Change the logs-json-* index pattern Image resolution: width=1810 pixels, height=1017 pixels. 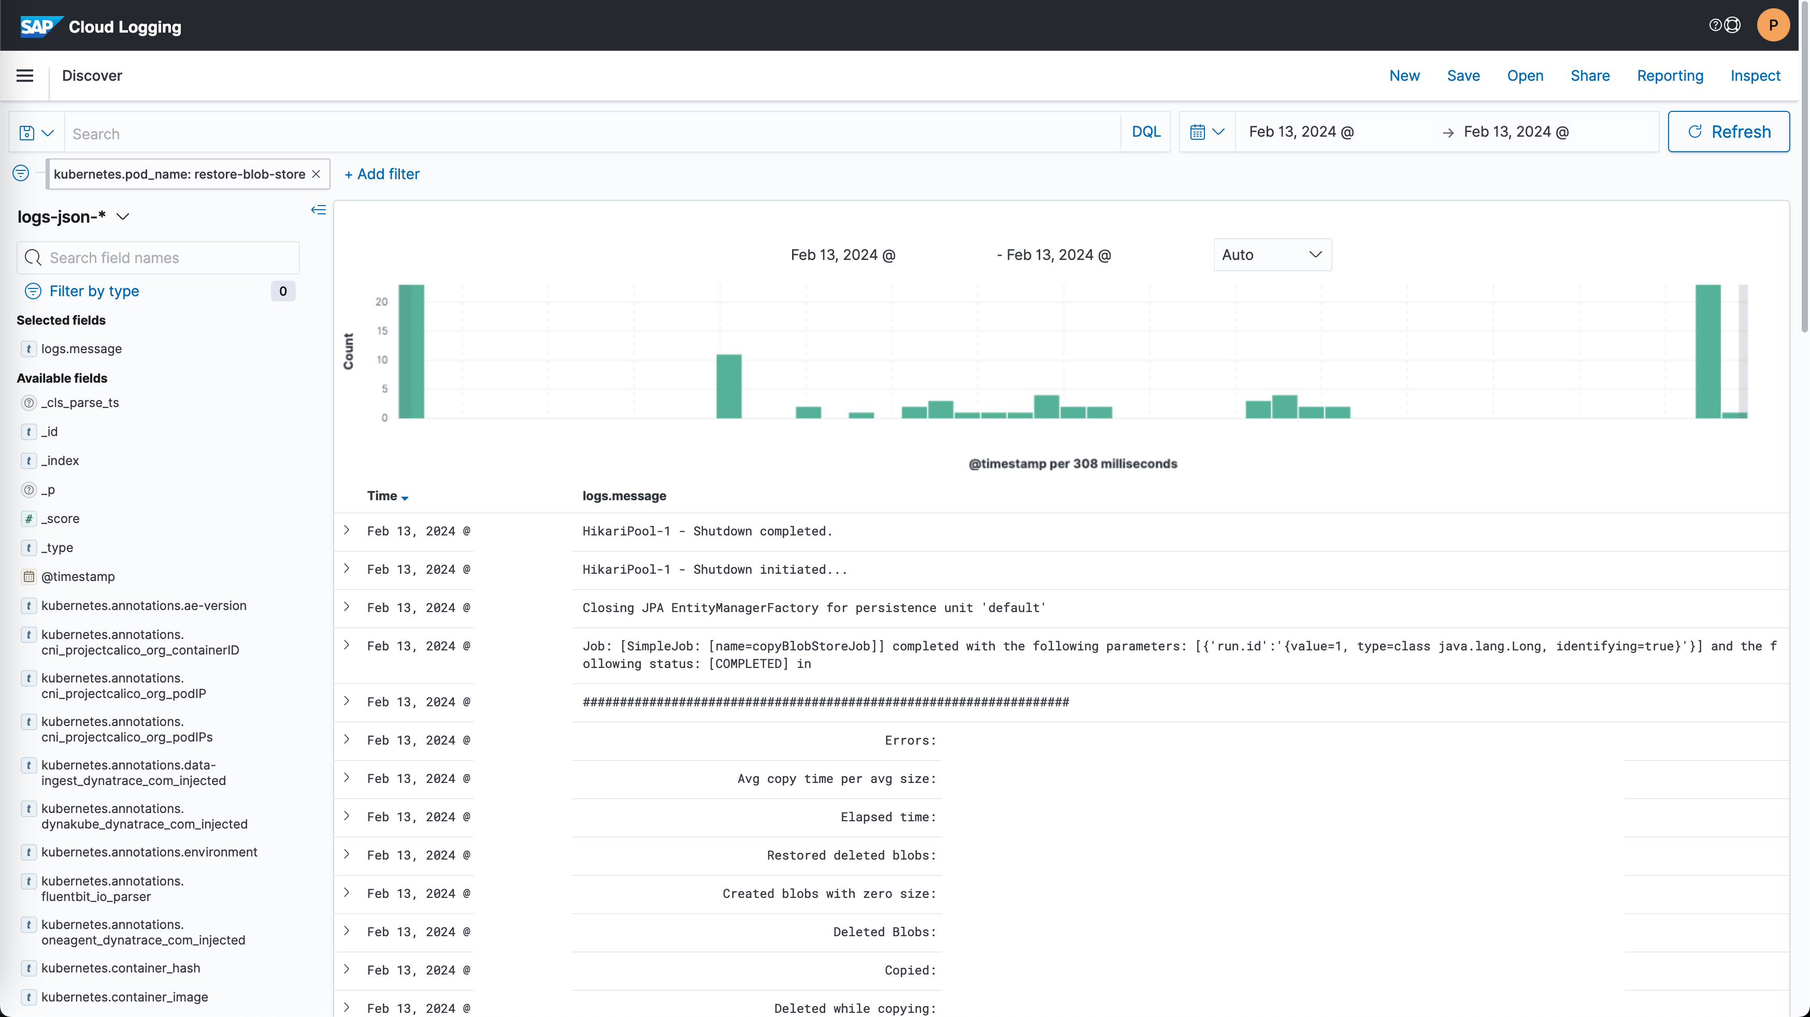point(73,216)
